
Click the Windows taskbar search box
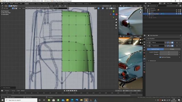(21, 100)
